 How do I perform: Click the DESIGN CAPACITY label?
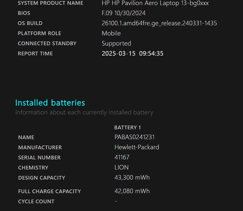41,178
